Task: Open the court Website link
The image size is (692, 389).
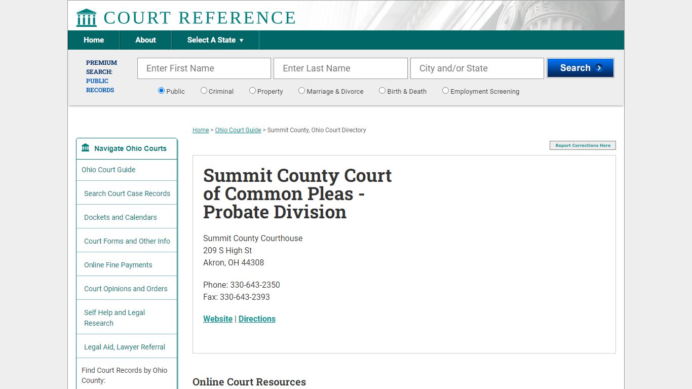Action: point(218,319)
